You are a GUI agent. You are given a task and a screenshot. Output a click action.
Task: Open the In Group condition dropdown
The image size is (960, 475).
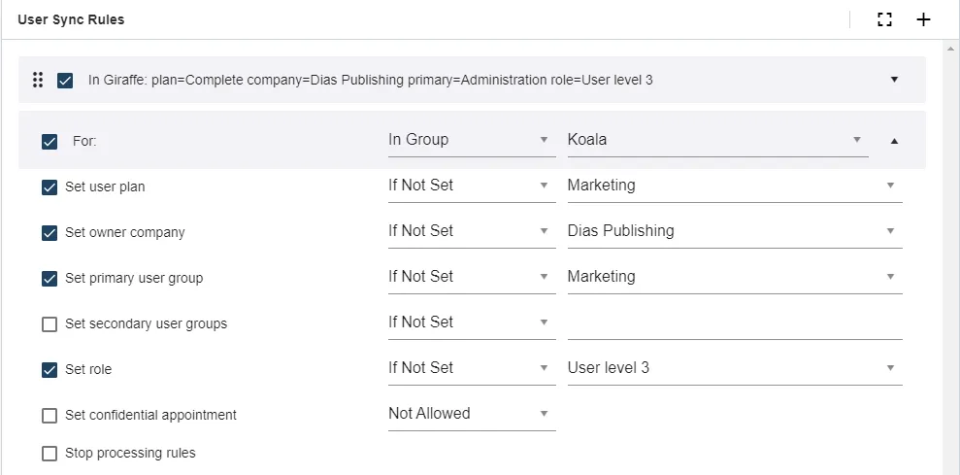click(x=470, y=140)
